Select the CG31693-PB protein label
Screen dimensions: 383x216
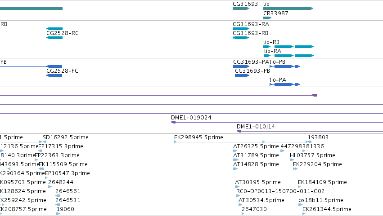coord(252,71)
